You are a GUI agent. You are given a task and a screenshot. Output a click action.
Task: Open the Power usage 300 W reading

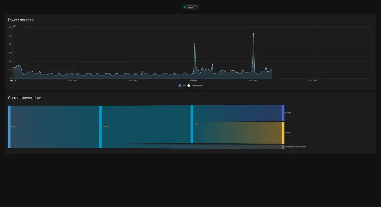pyautogui.click(x=192, y=7)
